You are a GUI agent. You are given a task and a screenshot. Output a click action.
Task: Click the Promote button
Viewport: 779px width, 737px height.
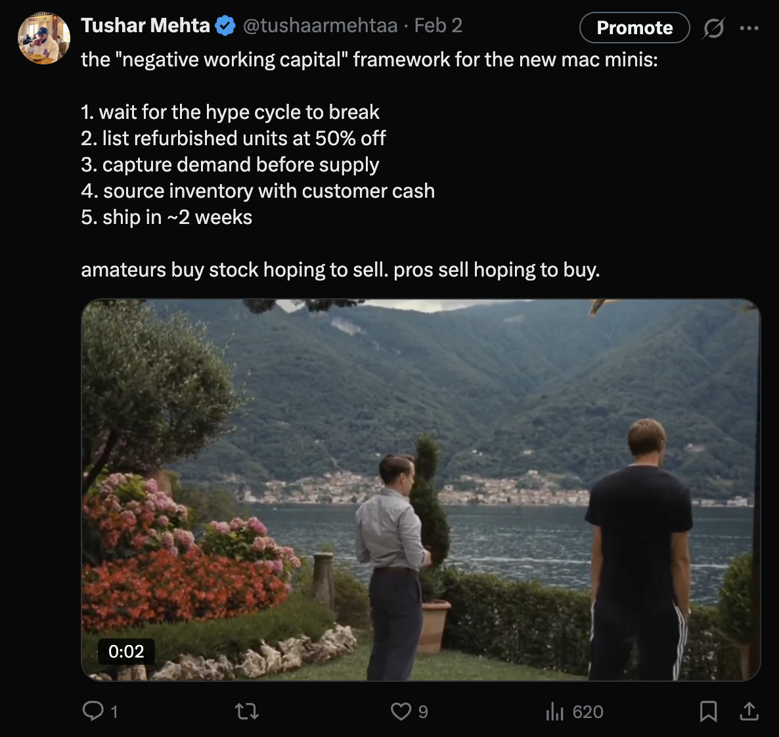pos(634,28)
